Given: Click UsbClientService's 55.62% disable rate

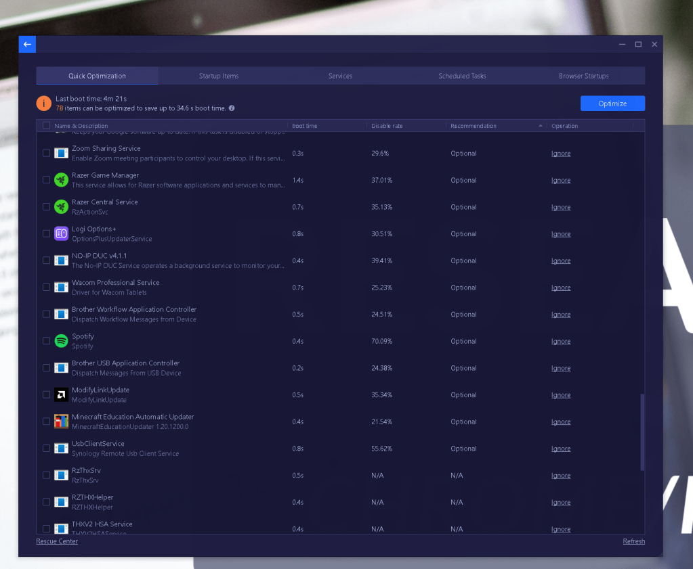Looking at the screenshot, I should [382, 449].
